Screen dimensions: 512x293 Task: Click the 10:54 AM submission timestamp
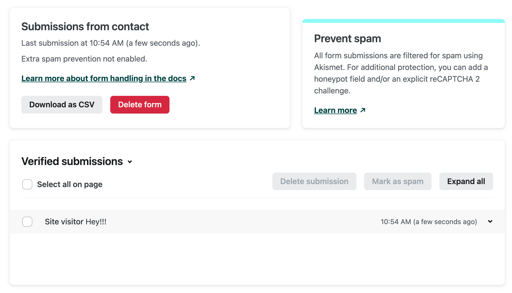[428, 222]
